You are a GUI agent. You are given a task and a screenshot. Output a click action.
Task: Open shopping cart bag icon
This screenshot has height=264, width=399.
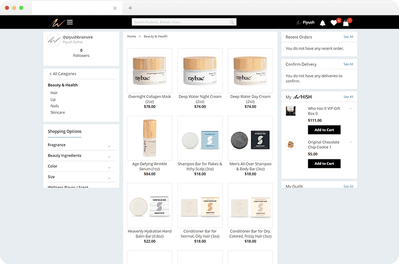coord(346,23)
